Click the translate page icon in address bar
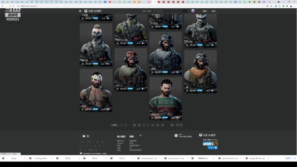Screen dimensions: 297x167 click(267, 6)
